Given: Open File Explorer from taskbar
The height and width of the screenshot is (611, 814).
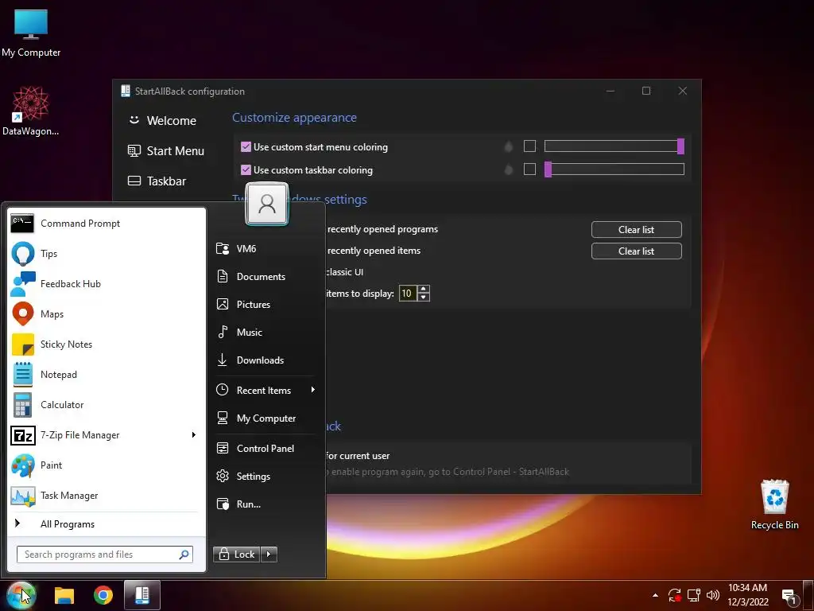Looking at the screenshot, I should pos(64,595).
